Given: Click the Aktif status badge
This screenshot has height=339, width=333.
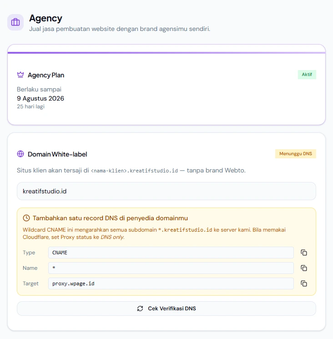Looking at the screenshot, I should (307, 75).
